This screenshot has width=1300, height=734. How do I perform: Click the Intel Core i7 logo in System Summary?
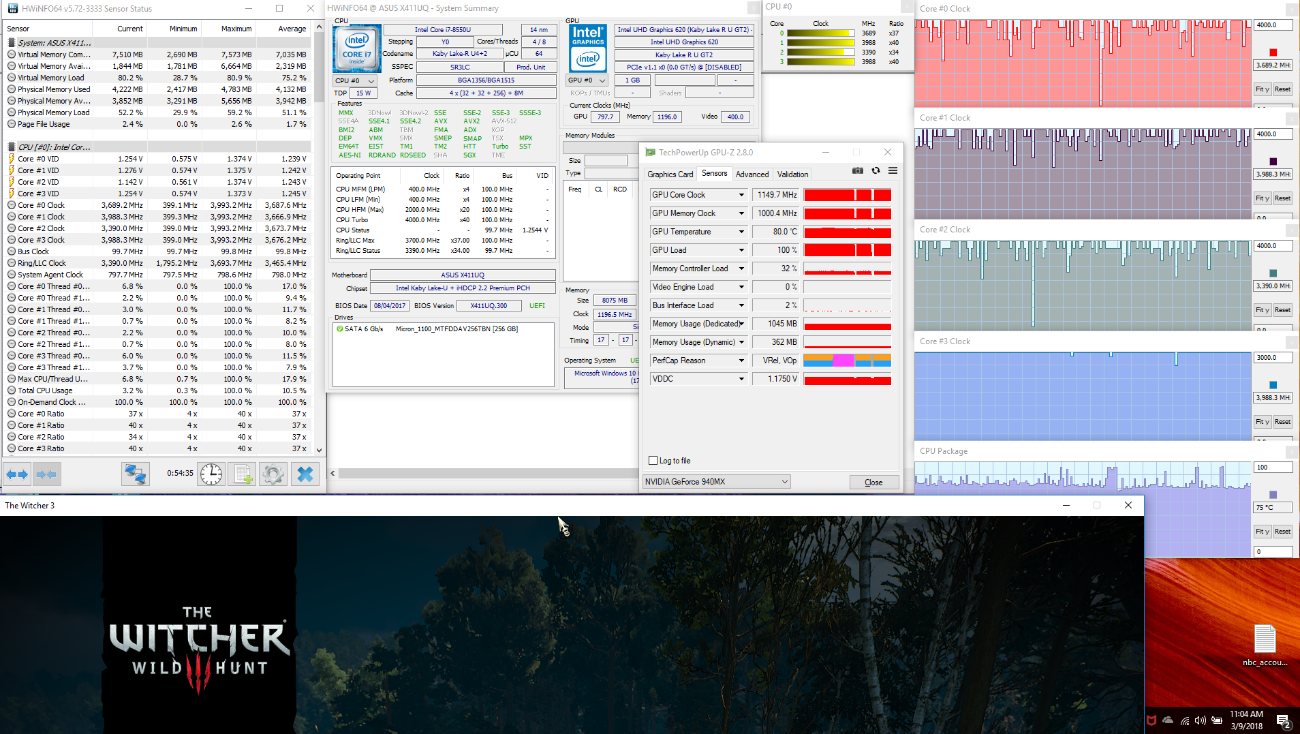357,48
